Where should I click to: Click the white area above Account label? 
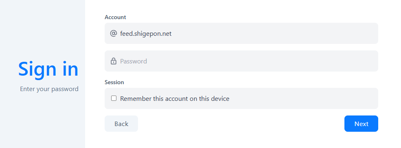coord(240,7)
